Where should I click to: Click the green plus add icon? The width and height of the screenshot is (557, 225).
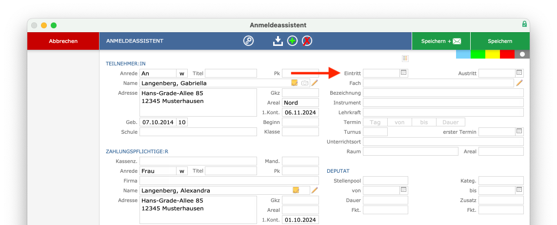click(x=292, y=41)
